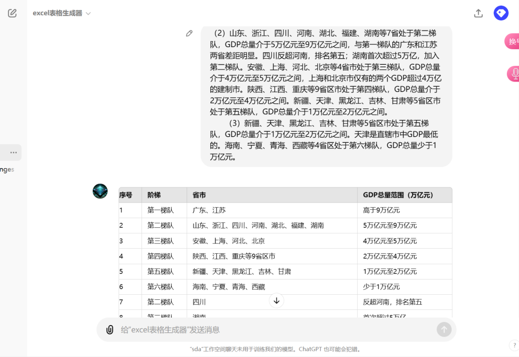Click the truncated sidebar chat entry

pyautogui.click(x=7, y=169)
